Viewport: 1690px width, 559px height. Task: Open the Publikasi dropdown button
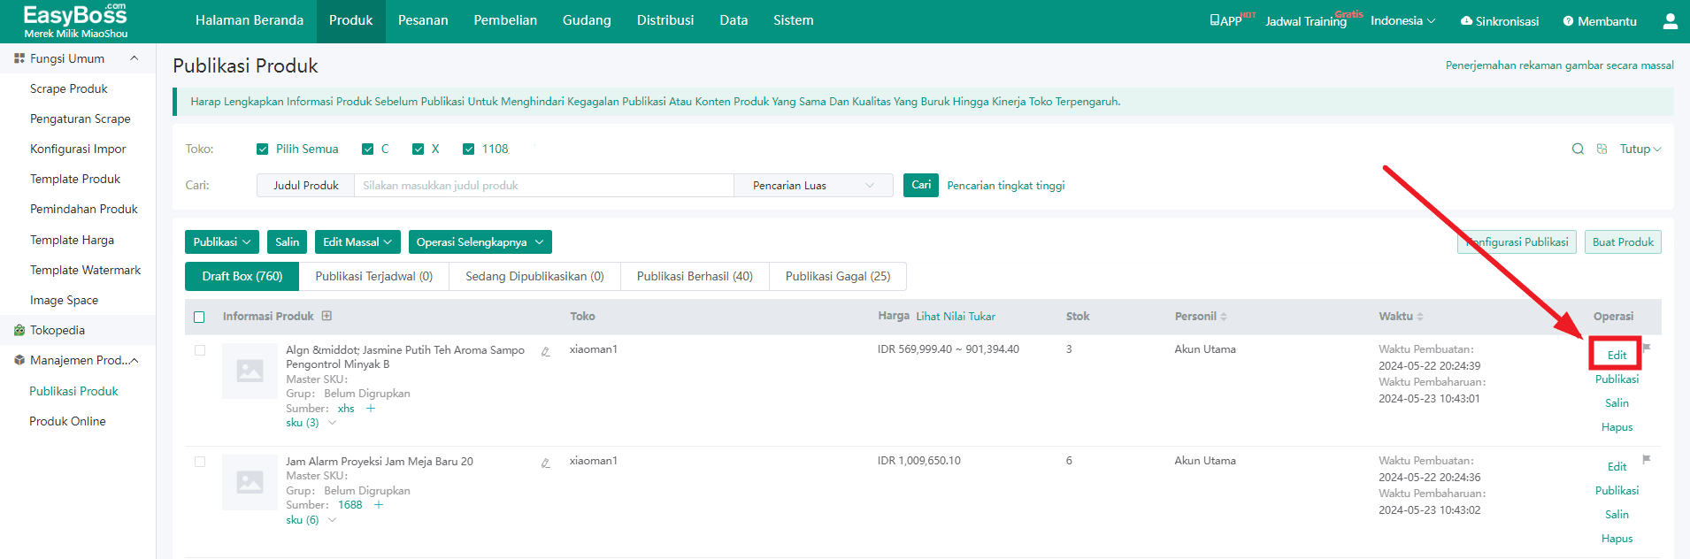click(x=222, y=241)
